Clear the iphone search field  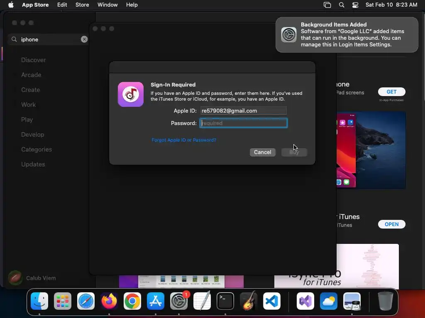pos(84,39)
